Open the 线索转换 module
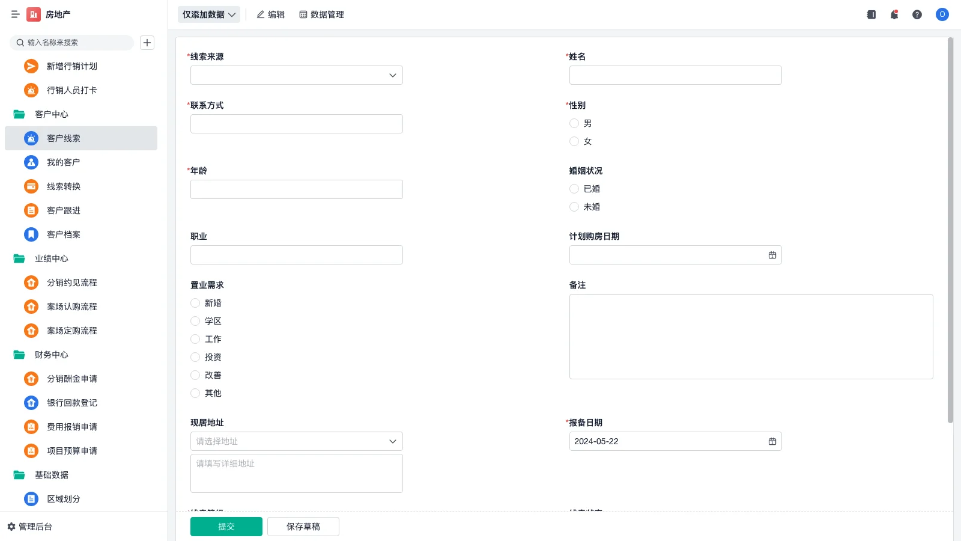The image size is (961, 541). pyautogui.click(x=63, y=186)
